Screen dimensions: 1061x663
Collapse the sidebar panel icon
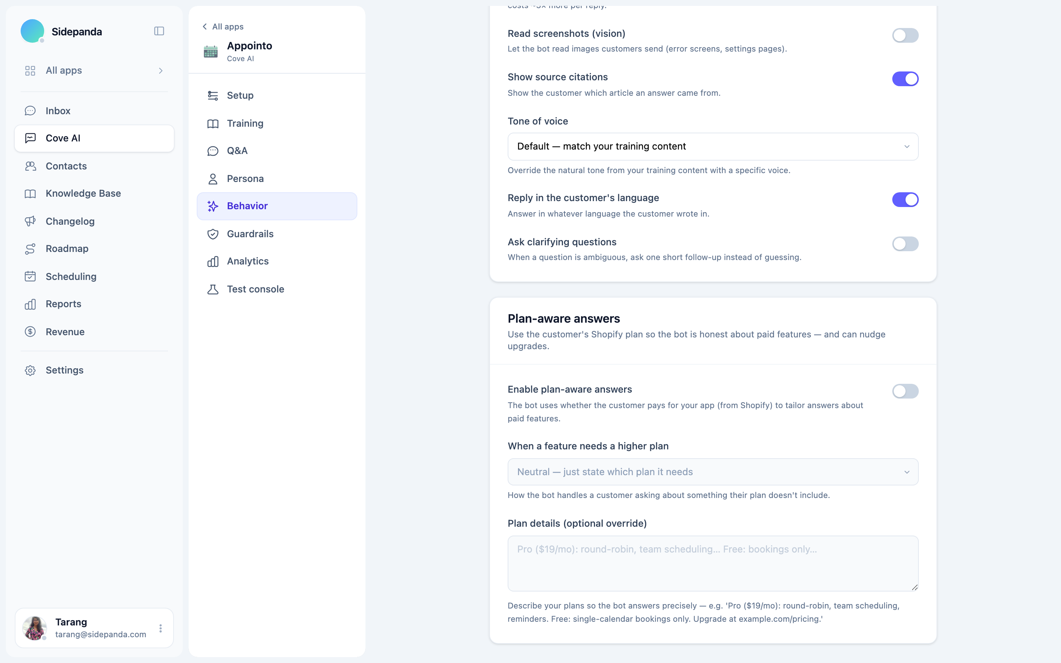tap(159, 31)
